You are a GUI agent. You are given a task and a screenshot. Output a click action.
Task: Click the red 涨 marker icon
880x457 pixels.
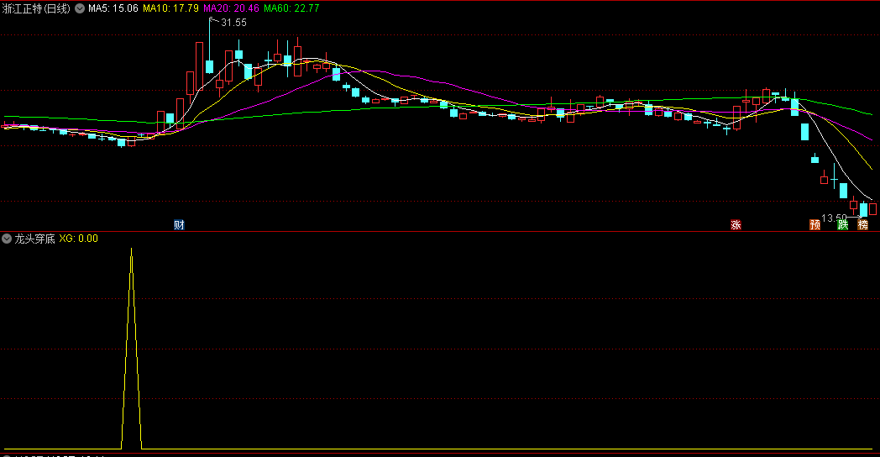point(736,224)
